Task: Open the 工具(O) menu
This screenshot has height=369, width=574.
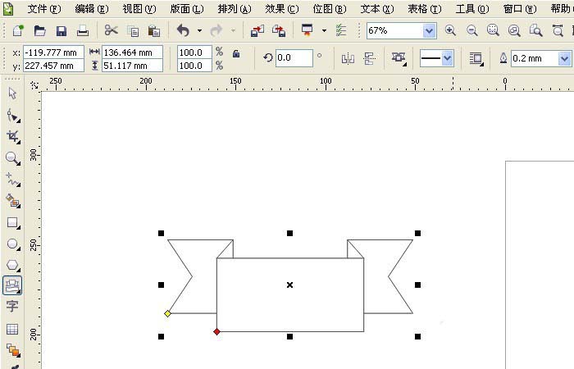Action: [x=472, y=8]
